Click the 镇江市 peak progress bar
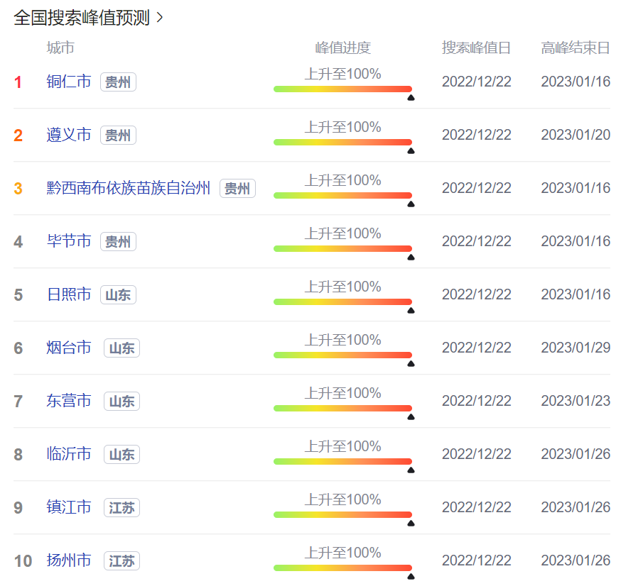The height and width of the screenshot is (586, 621). click(x=343, y=514)
